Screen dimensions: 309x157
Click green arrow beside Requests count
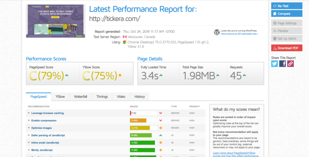coord(244,75)
